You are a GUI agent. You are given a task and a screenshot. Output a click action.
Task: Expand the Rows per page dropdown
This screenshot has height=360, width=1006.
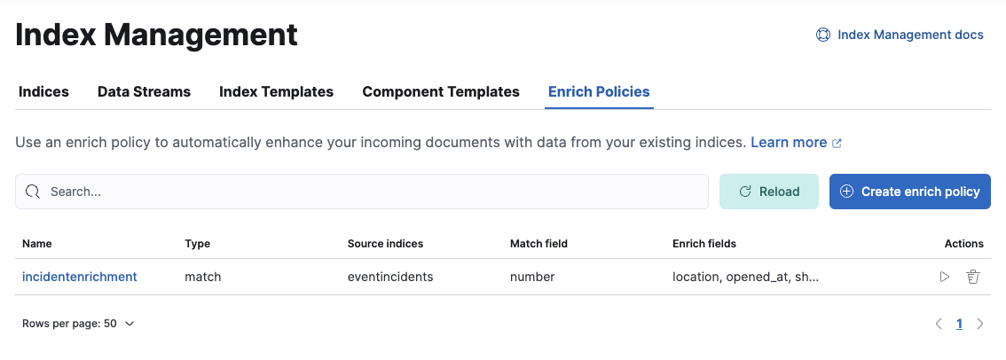[78, 324]
